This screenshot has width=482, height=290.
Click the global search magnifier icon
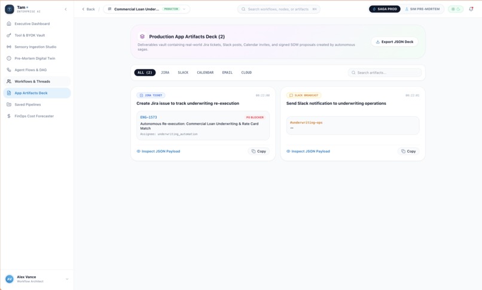pyautogui.click(x=243, y=9)
